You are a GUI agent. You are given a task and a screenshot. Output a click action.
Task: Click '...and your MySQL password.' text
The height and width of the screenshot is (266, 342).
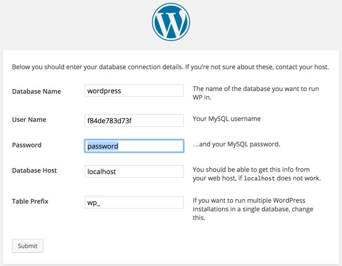(x=236, y=144)
